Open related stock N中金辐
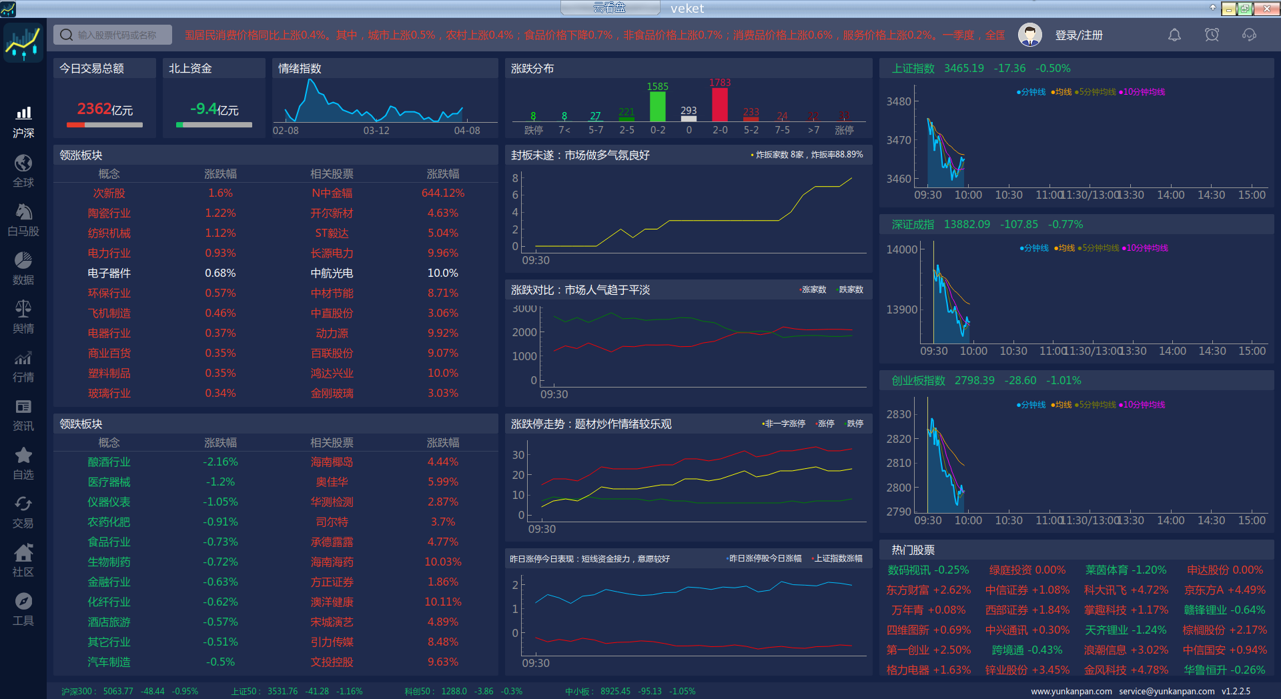Viewport: 1281px width, 699px height. point(332,193)
